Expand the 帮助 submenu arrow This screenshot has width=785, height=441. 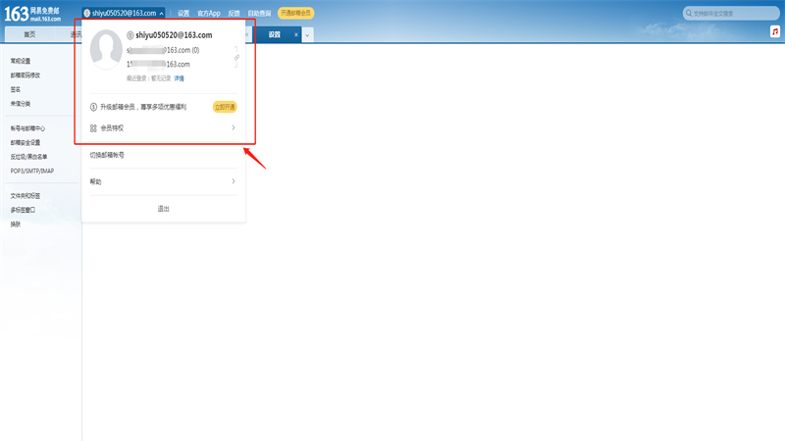pyautogui.click(x=234, y=181)
